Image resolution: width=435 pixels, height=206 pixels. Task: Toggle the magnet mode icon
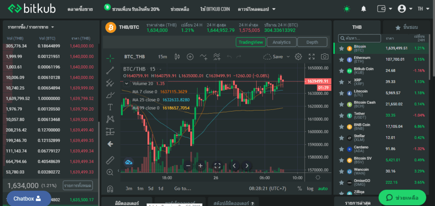point(110,189)
